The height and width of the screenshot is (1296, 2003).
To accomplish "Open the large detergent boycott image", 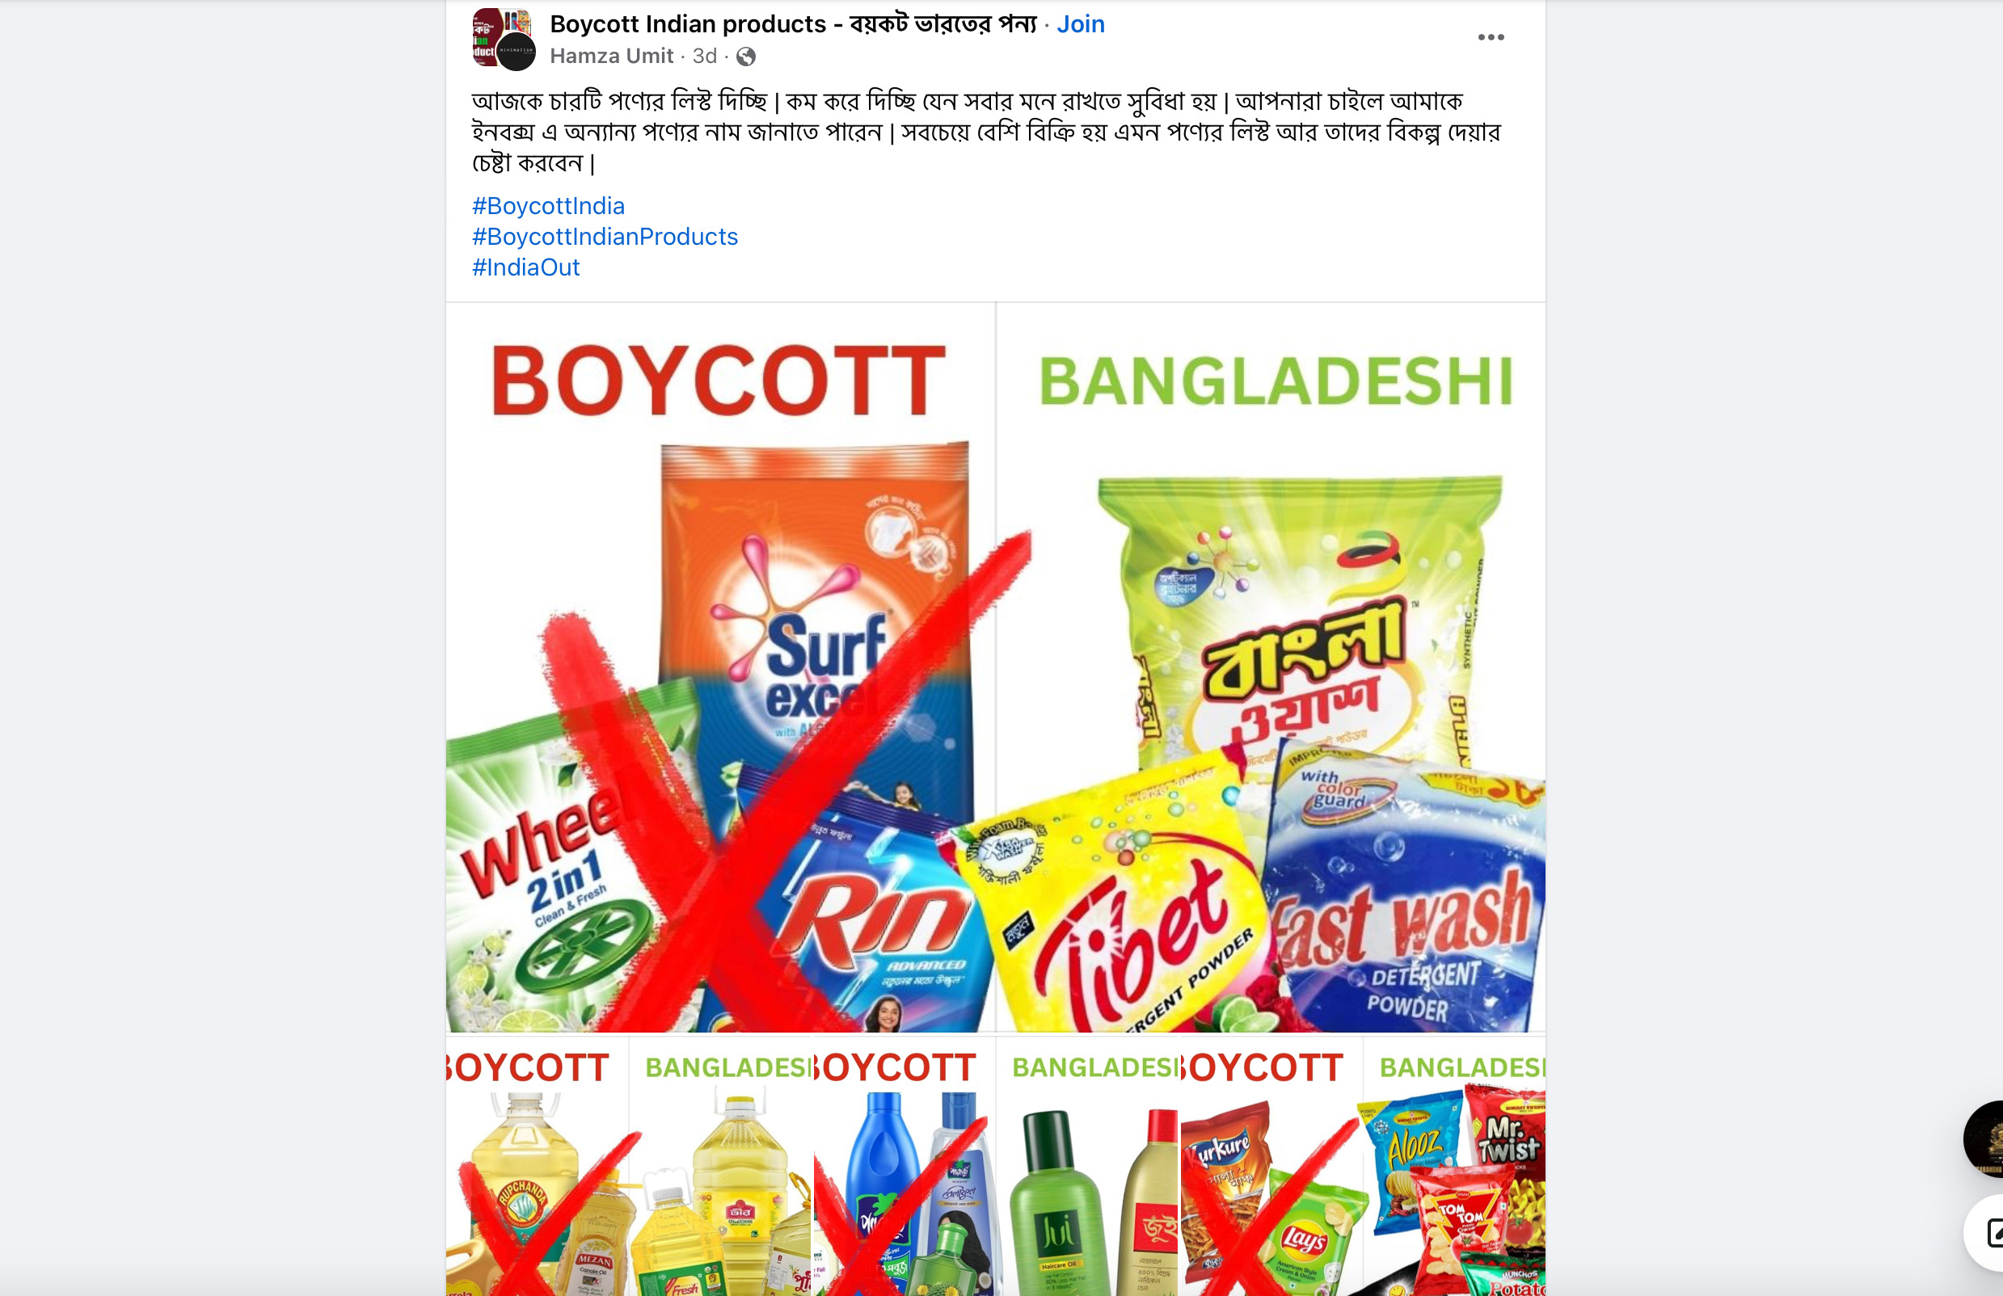I will pos(996,667).
